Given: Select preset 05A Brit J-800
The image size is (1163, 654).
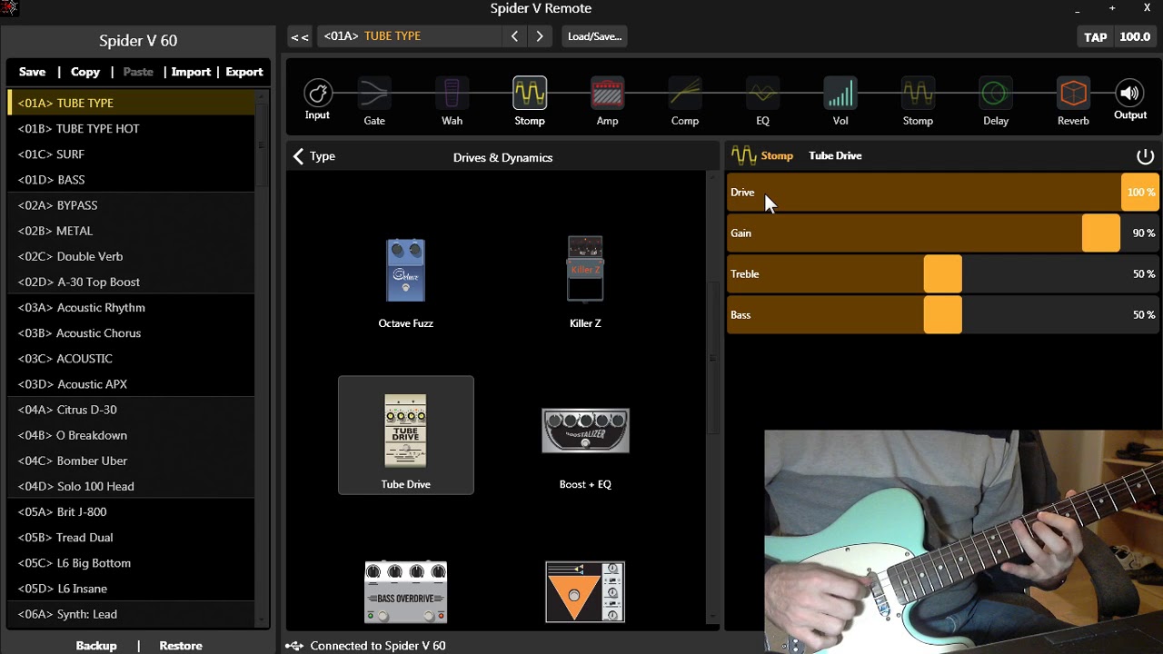Looking at the screenshot, I should (132, 512).
